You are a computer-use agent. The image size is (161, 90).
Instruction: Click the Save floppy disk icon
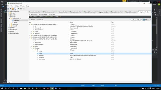click(15, 9)
